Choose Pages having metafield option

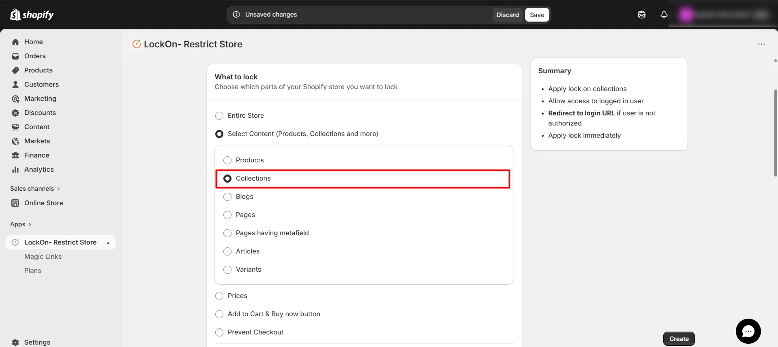(227, 233)
